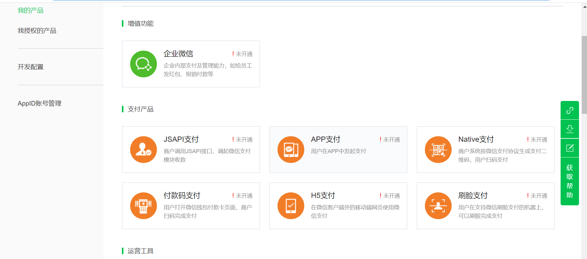Open the 企业微信 product title
The width and height of the screenshot is (587, 259).
click(x=178, y=54)
